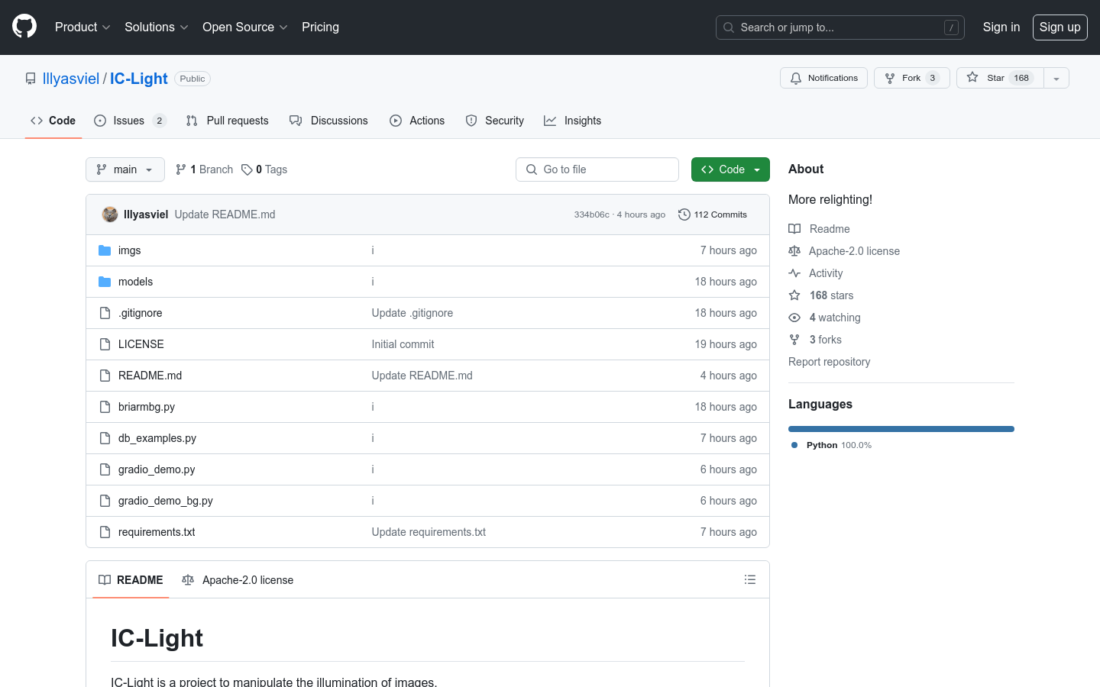Click the imgs folder icon
The width and height of the screenshot is (1100, 687).
point(105,250)
